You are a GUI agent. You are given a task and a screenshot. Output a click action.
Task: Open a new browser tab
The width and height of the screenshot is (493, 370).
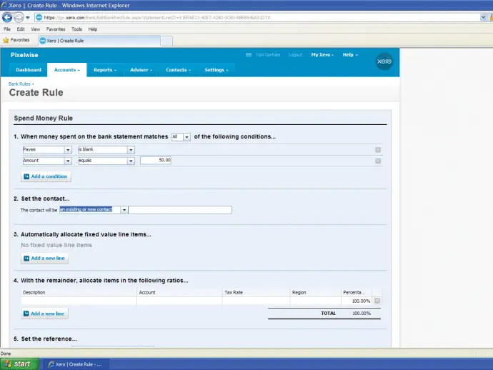tap(166, 41)
